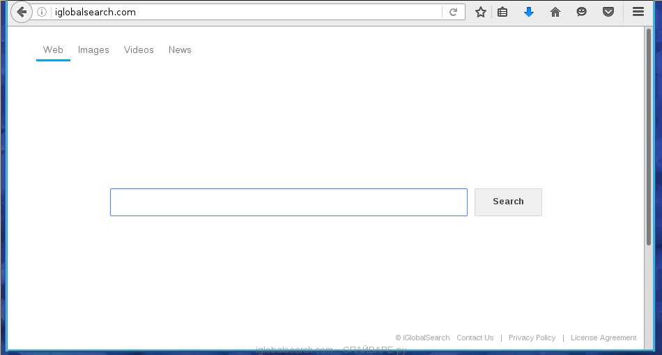Open the Downloads arrow icon
662x355 pixels.
(x=529, y=12)
